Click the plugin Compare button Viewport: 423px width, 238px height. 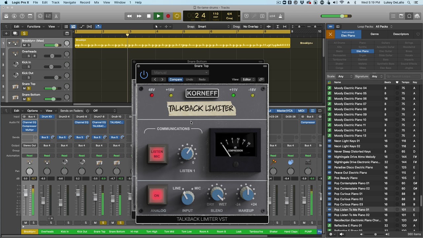point(175,79)
